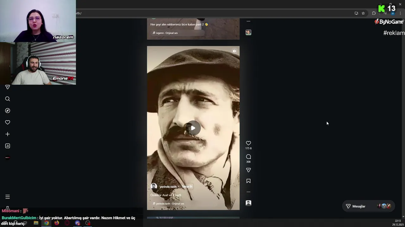This screenshot has width=405, height=227.
Task: Open notifications heart in sidebar
Action: coord(8,122)
